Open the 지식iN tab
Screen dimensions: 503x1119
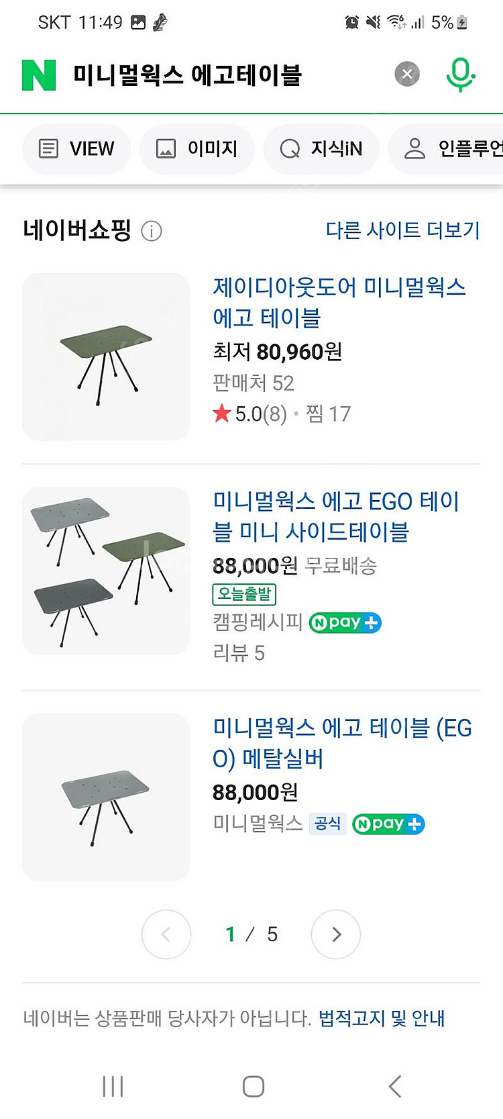(x=321, y=148)
